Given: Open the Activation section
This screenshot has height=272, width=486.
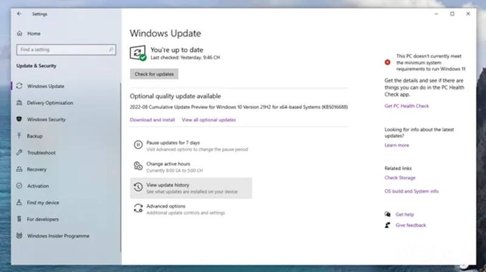Looking at the screenshot, I should point(38,186).
